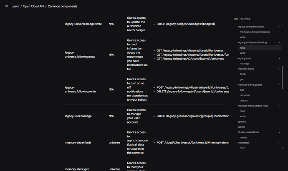Select the highlighted read item under legacy-universe.following
The height and width of the screenshot is (171, 288).
260,47
